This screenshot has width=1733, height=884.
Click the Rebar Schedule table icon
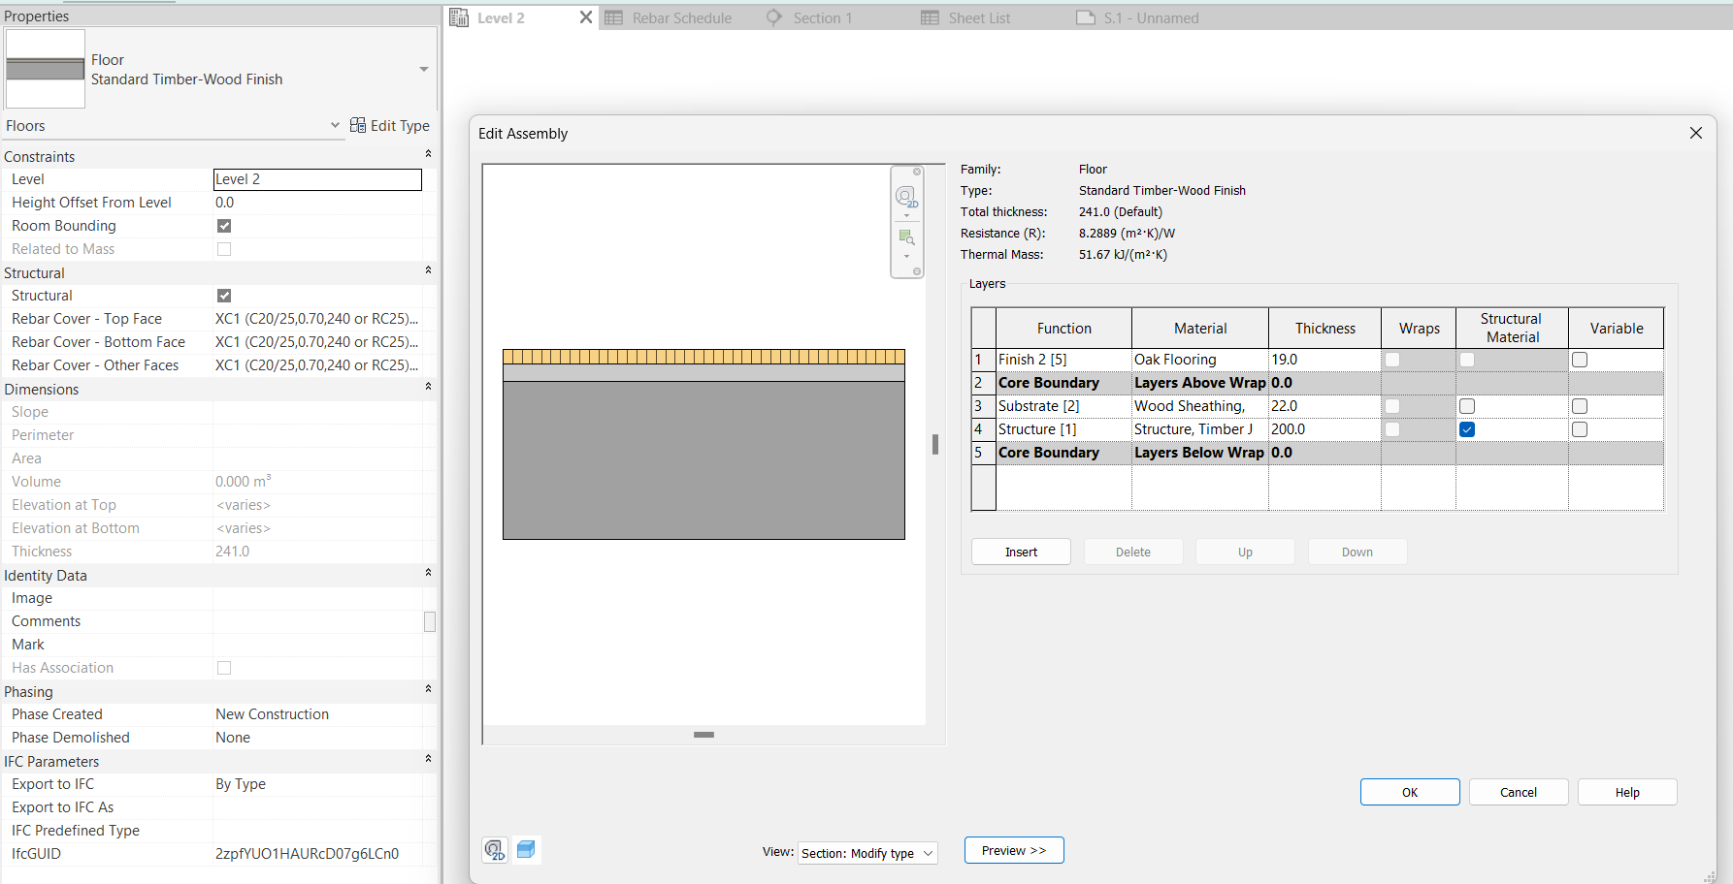[x=613, y=17]
